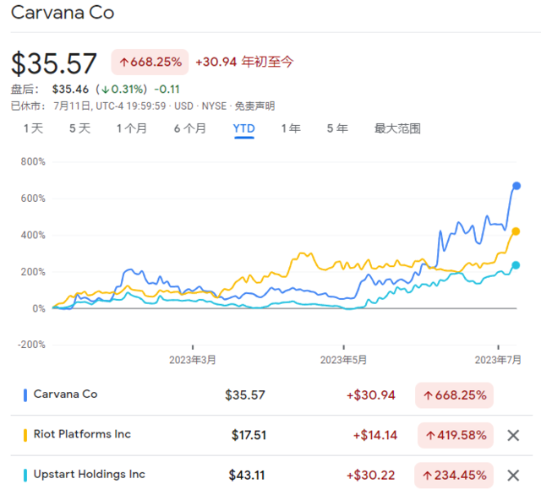Click the blue Carvana endpoint dot on chart
Image resolution: width=541 pixels, height=495 pixels.
pos(516,186)
